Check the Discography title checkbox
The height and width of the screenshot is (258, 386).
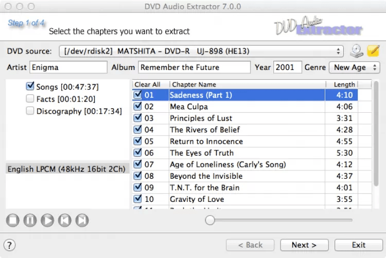tap(30, 111)
